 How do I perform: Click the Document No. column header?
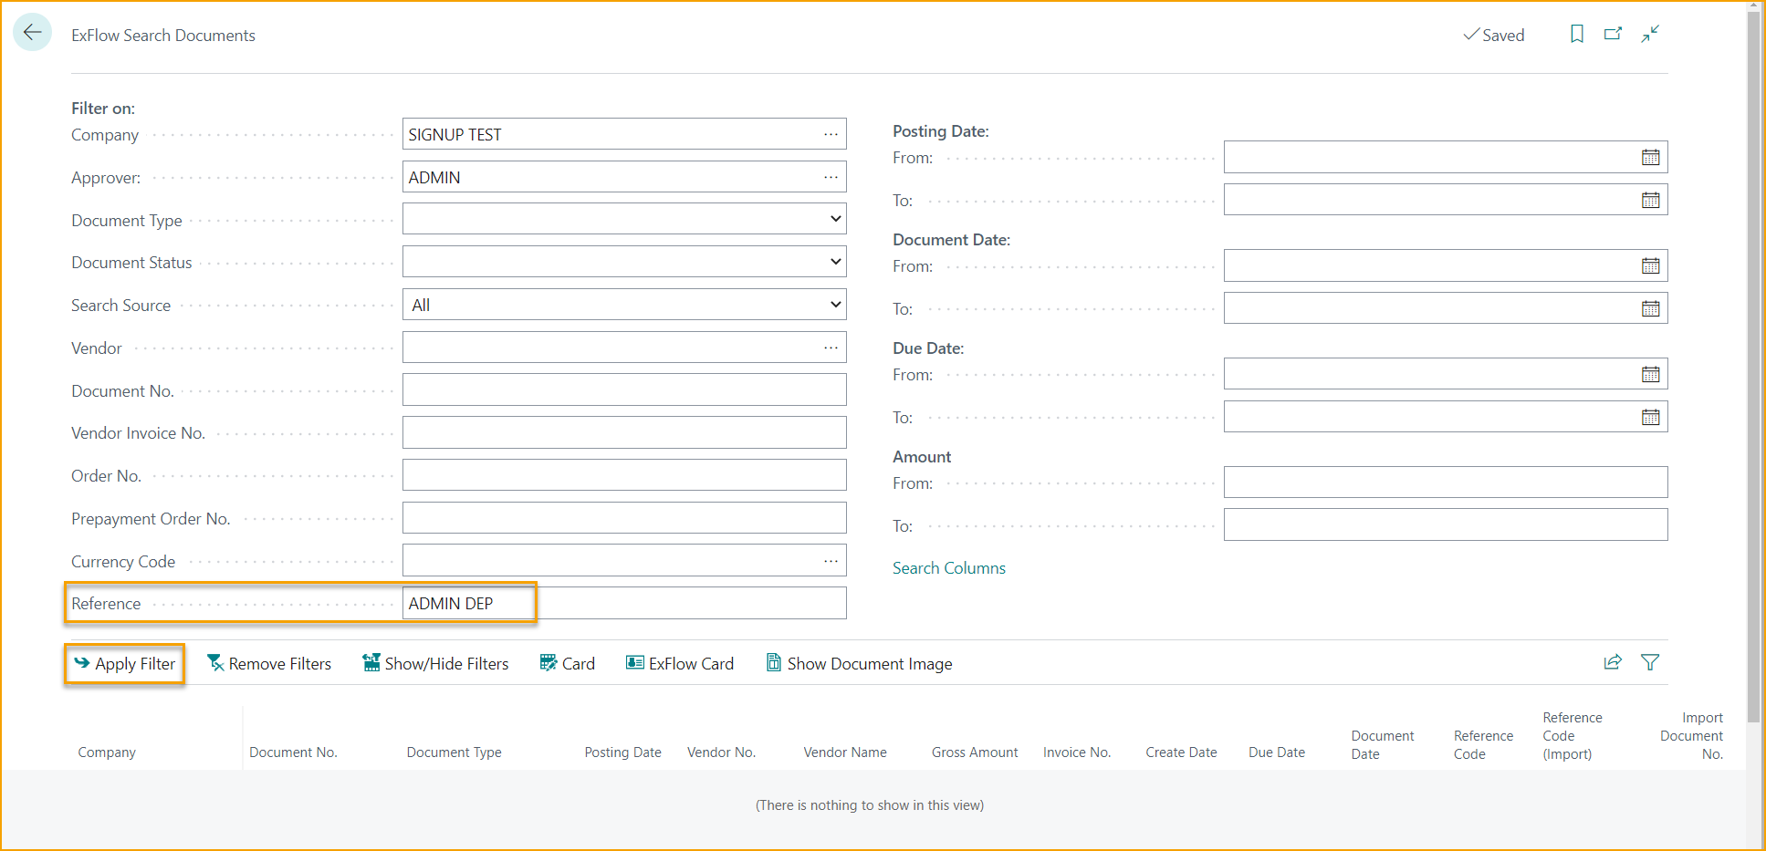293,752
